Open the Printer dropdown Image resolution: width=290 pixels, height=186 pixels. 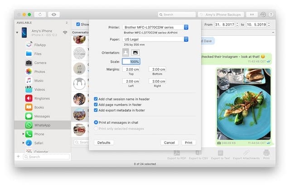(155, 27)
